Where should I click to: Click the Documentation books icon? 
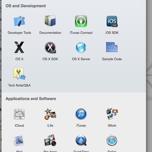pyautogui.click(x=50, y=21)
